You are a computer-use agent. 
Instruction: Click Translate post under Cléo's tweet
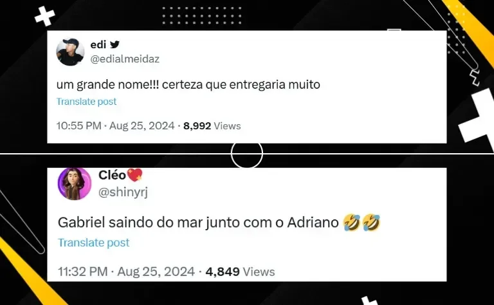(x=93, y=243)
